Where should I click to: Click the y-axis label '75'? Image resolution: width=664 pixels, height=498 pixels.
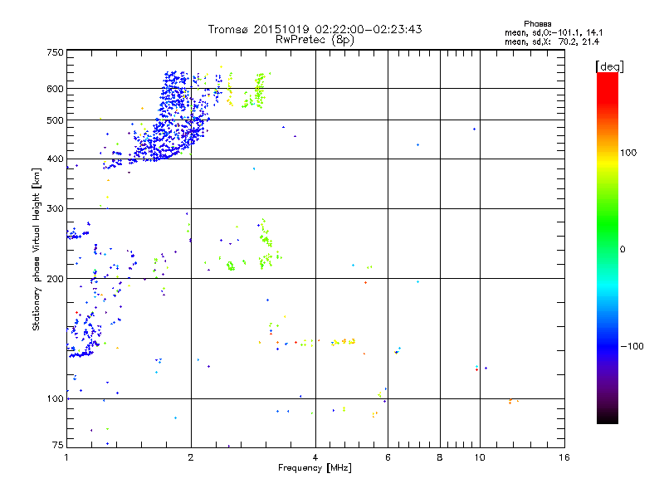click(58, 445)
